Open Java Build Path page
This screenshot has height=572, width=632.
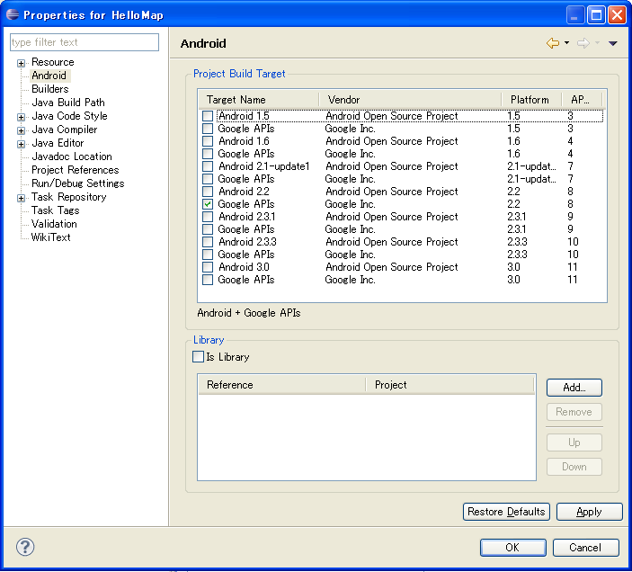click(x=68, y=103)
